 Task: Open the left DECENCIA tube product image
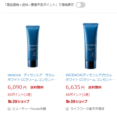pos(33,46)
